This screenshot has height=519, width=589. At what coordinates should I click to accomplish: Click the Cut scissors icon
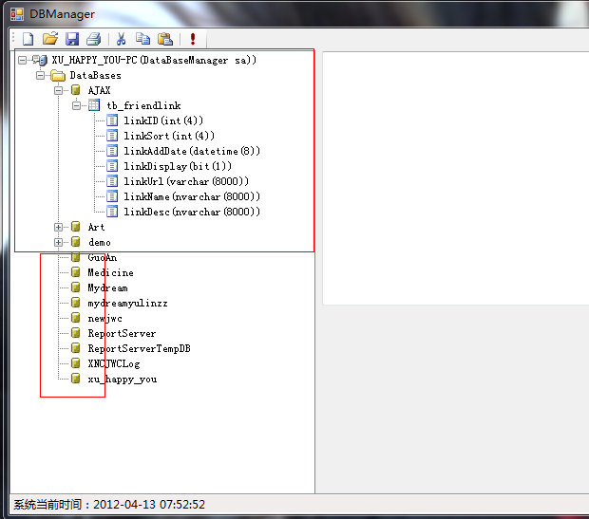pyautogui.click(x=121, y=39)
